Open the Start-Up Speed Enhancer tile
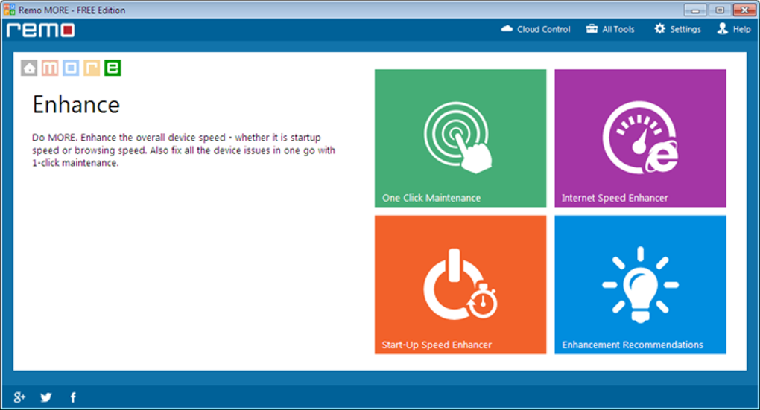This screenshot has height=410, width=760. [460, 285]
